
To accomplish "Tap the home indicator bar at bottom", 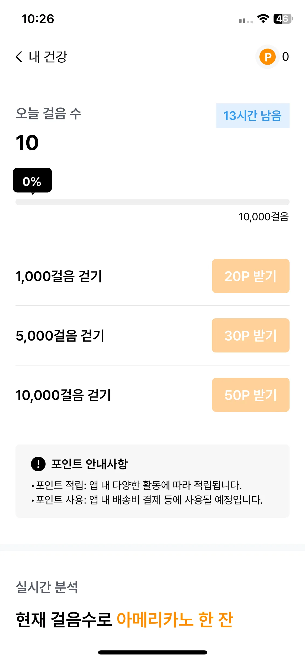I will pyautogui.click(x=153, y=652).
